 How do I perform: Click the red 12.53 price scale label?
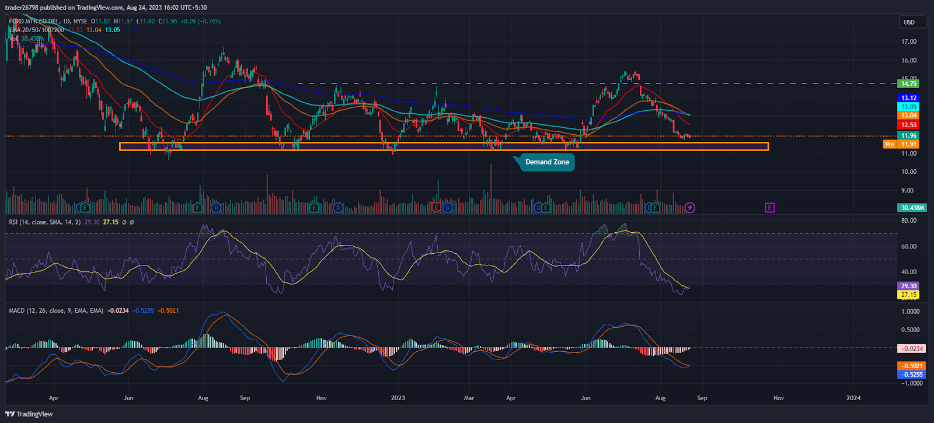[x=909, y=125]
